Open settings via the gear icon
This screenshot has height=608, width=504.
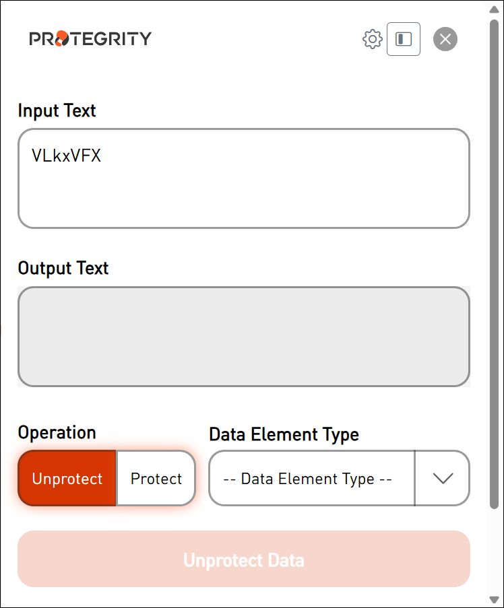point(372,39)
